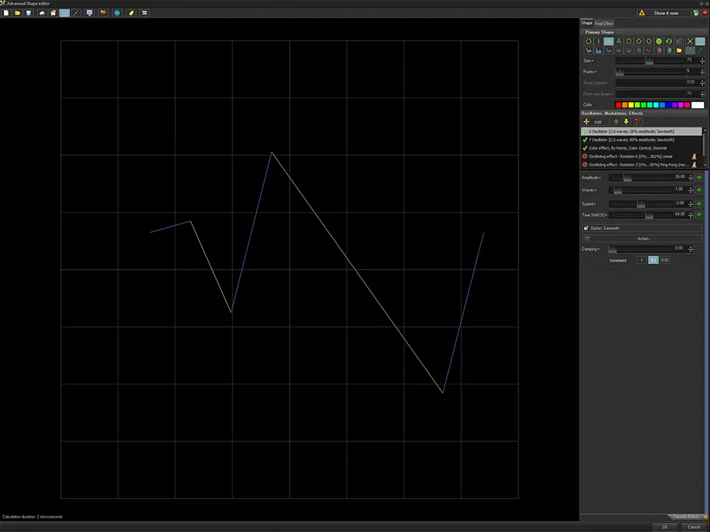Choose the pentagon primary shape icon
The width and height of the screenshot is (710, 532).
(639, 42)
